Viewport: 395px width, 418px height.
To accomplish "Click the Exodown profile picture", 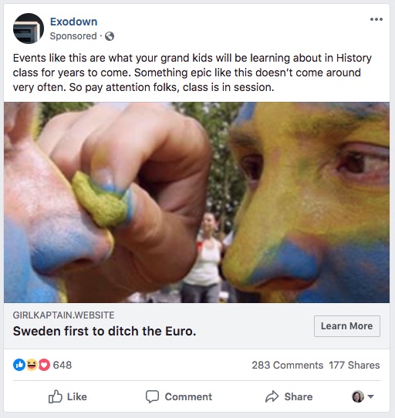I will [x=29, y=29].
